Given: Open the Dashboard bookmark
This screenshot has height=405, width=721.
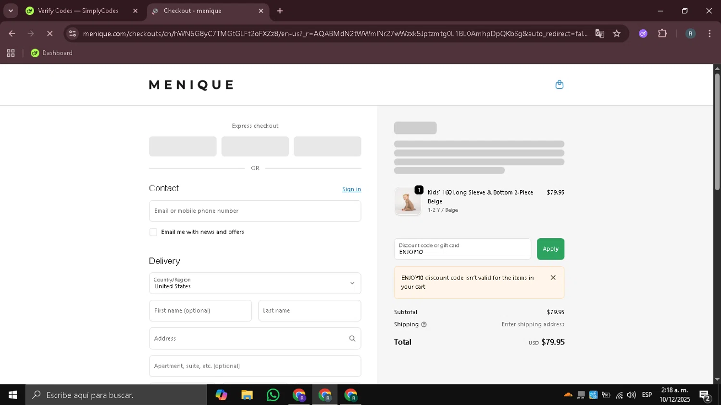Looking at the screenshot, I should pyautogui.click(x=52, y=53).
